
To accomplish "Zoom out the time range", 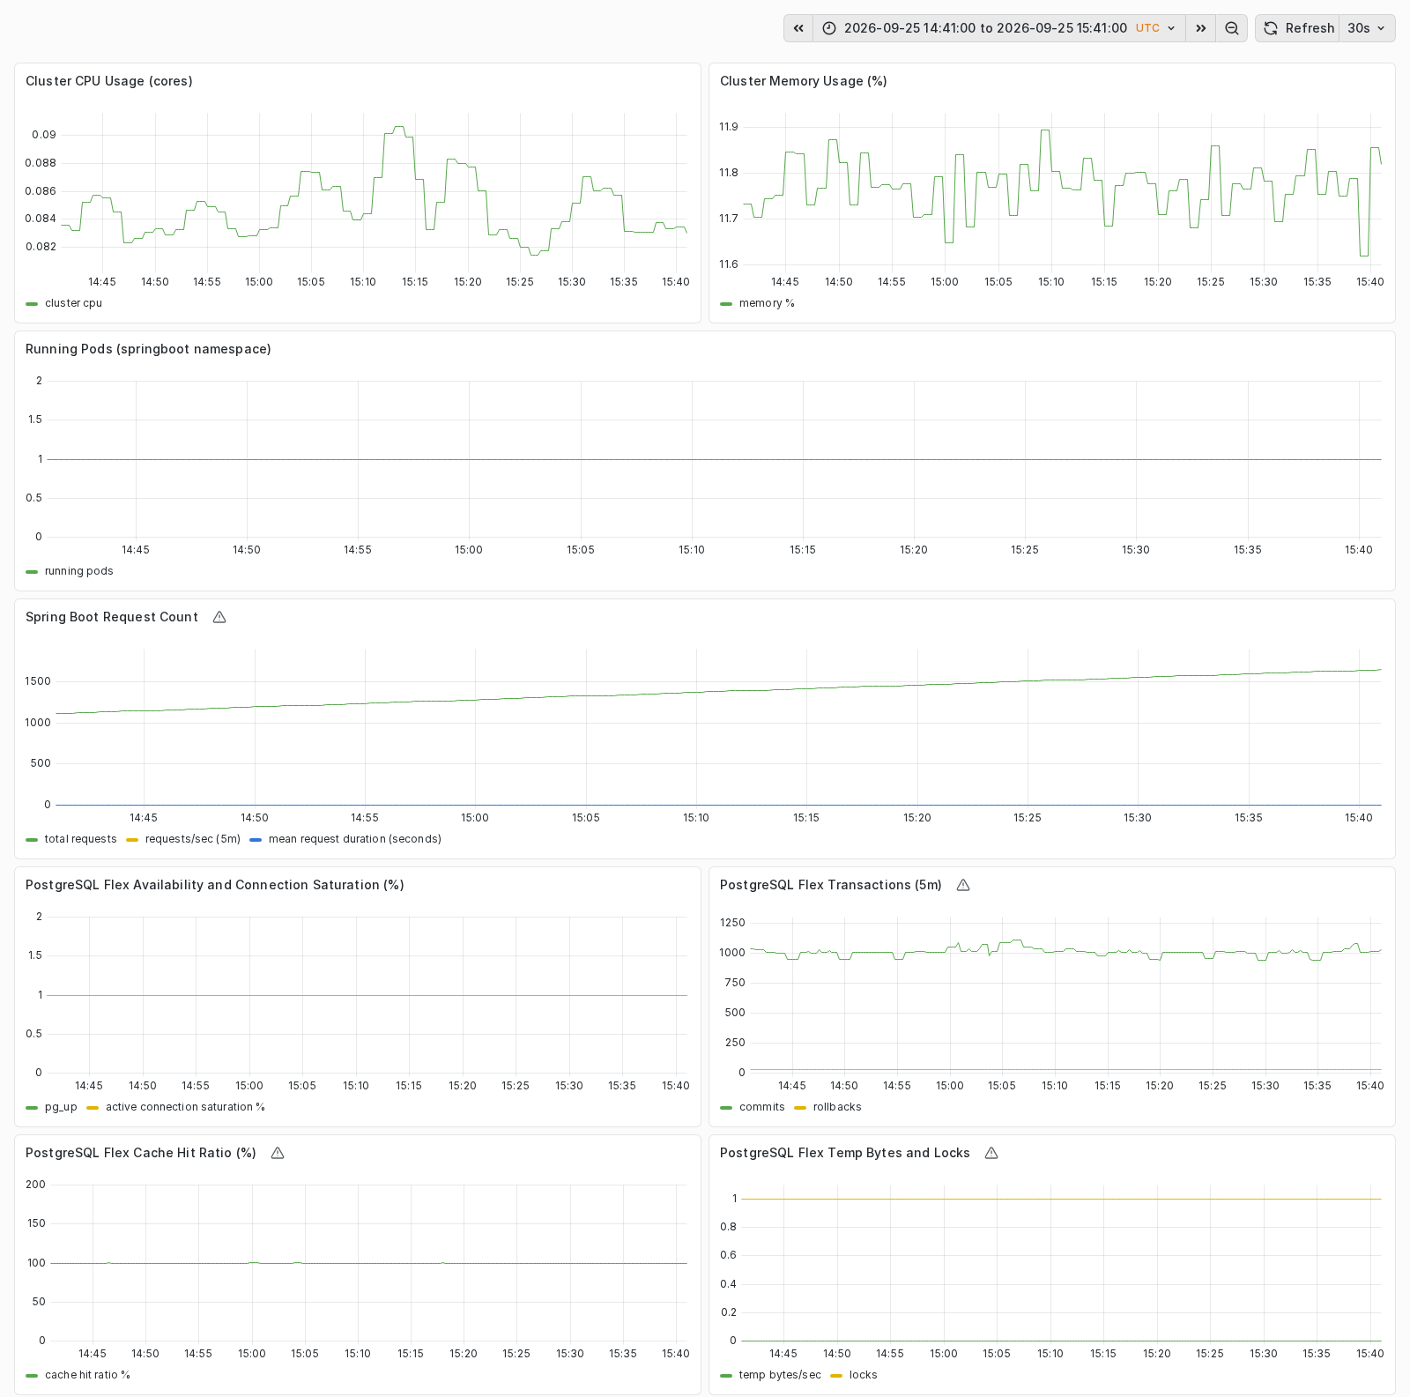I will click(x=1231, y=28).
